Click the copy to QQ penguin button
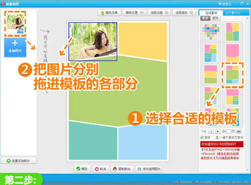 point(122,169)
